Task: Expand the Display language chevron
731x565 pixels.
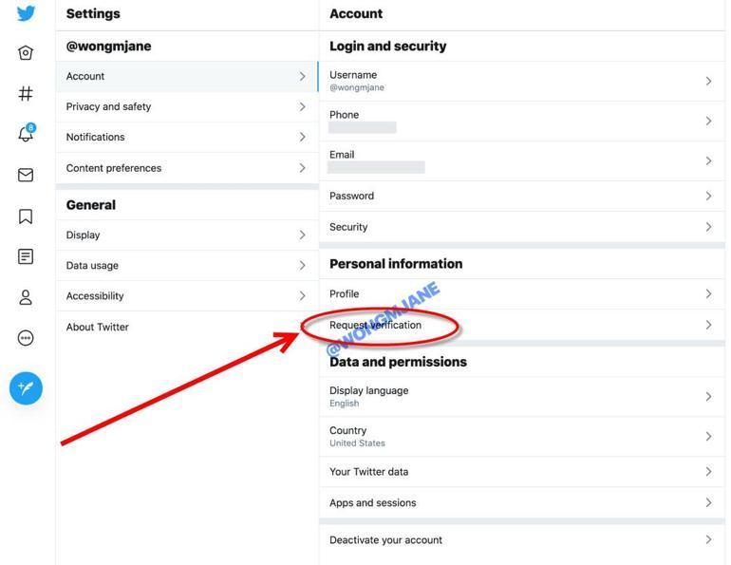Action: pos(708,396)
